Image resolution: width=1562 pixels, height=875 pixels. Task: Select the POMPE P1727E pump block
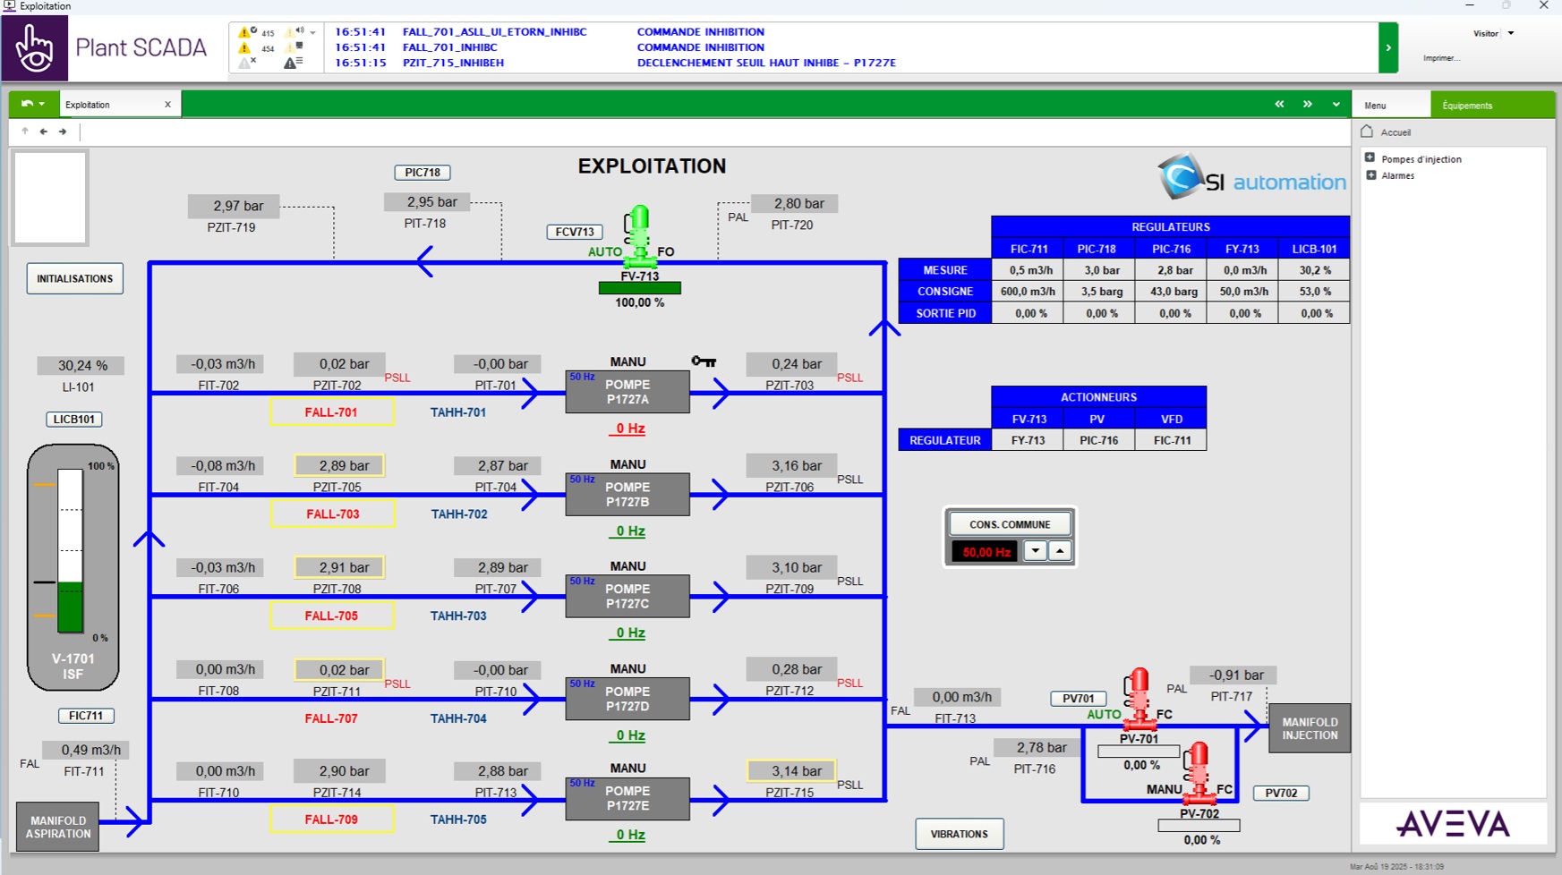point(627,798)
